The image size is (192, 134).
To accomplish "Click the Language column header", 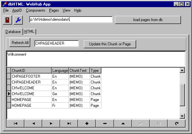I will tap(60, 71).
